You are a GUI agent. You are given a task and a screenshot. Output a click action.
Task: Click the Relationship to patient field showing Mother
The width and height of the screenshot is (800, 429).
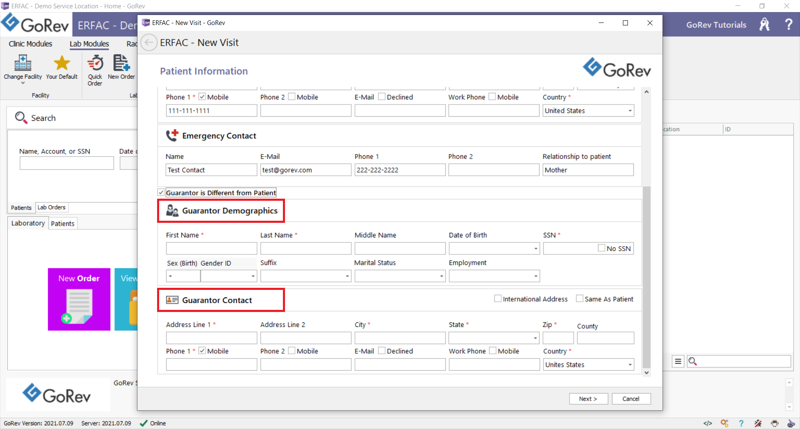pyautogui.click(x=588, y=170)
